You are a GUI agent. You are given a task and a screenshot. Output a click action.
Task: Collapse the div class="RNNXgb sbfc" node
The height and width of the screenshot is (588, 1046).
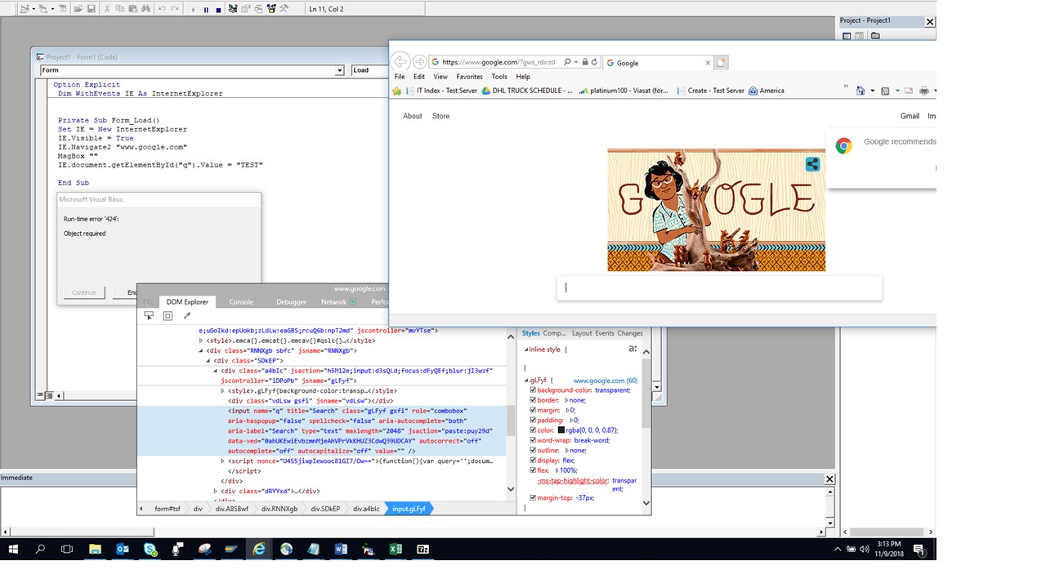point(201,351)
